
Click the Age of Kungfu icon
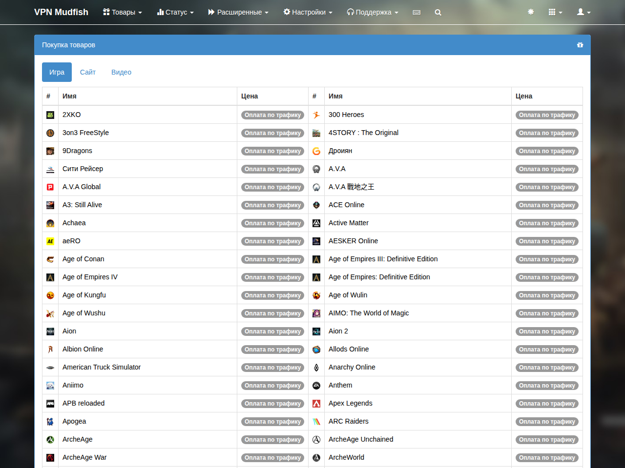[x=50, y=295]
